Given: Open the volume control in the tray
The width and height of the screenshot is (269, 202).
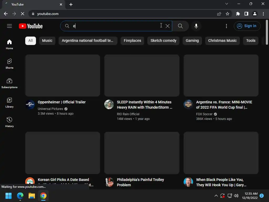Looking at the screenshot, I should (236, 196).
